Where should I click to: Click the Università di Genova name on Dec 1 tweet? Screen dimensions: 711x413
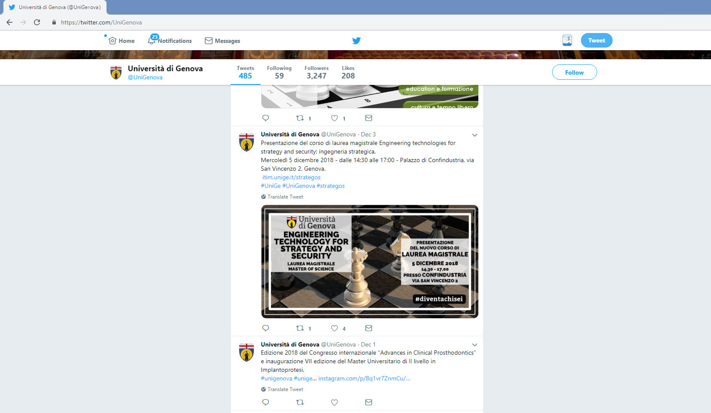tap(290, 344)
